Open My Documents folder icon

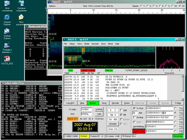21,20
